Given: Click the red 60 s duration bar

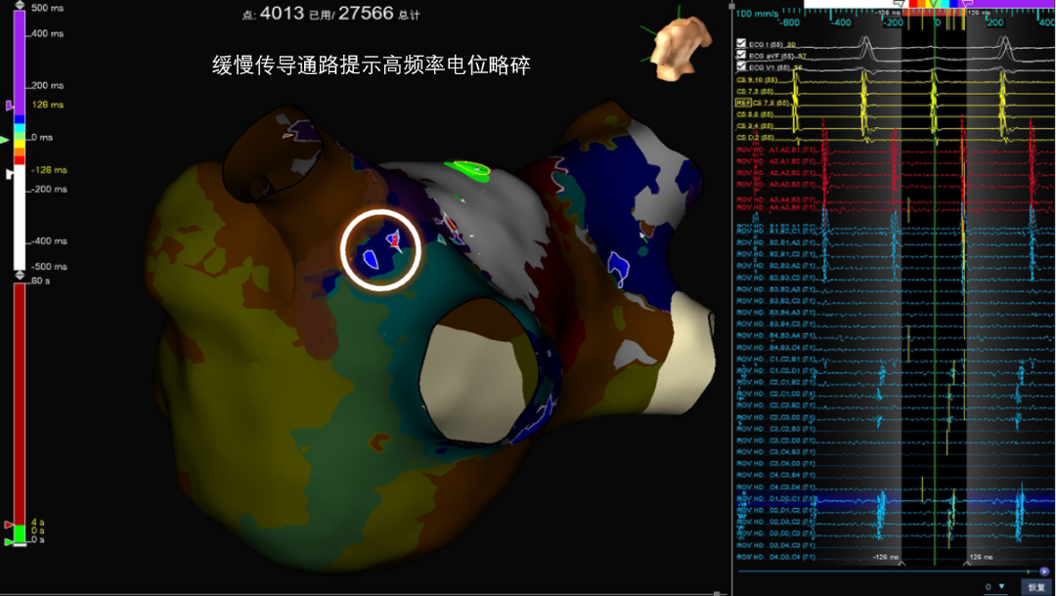Looking at the screenshot, I should [x=20, y=404].
